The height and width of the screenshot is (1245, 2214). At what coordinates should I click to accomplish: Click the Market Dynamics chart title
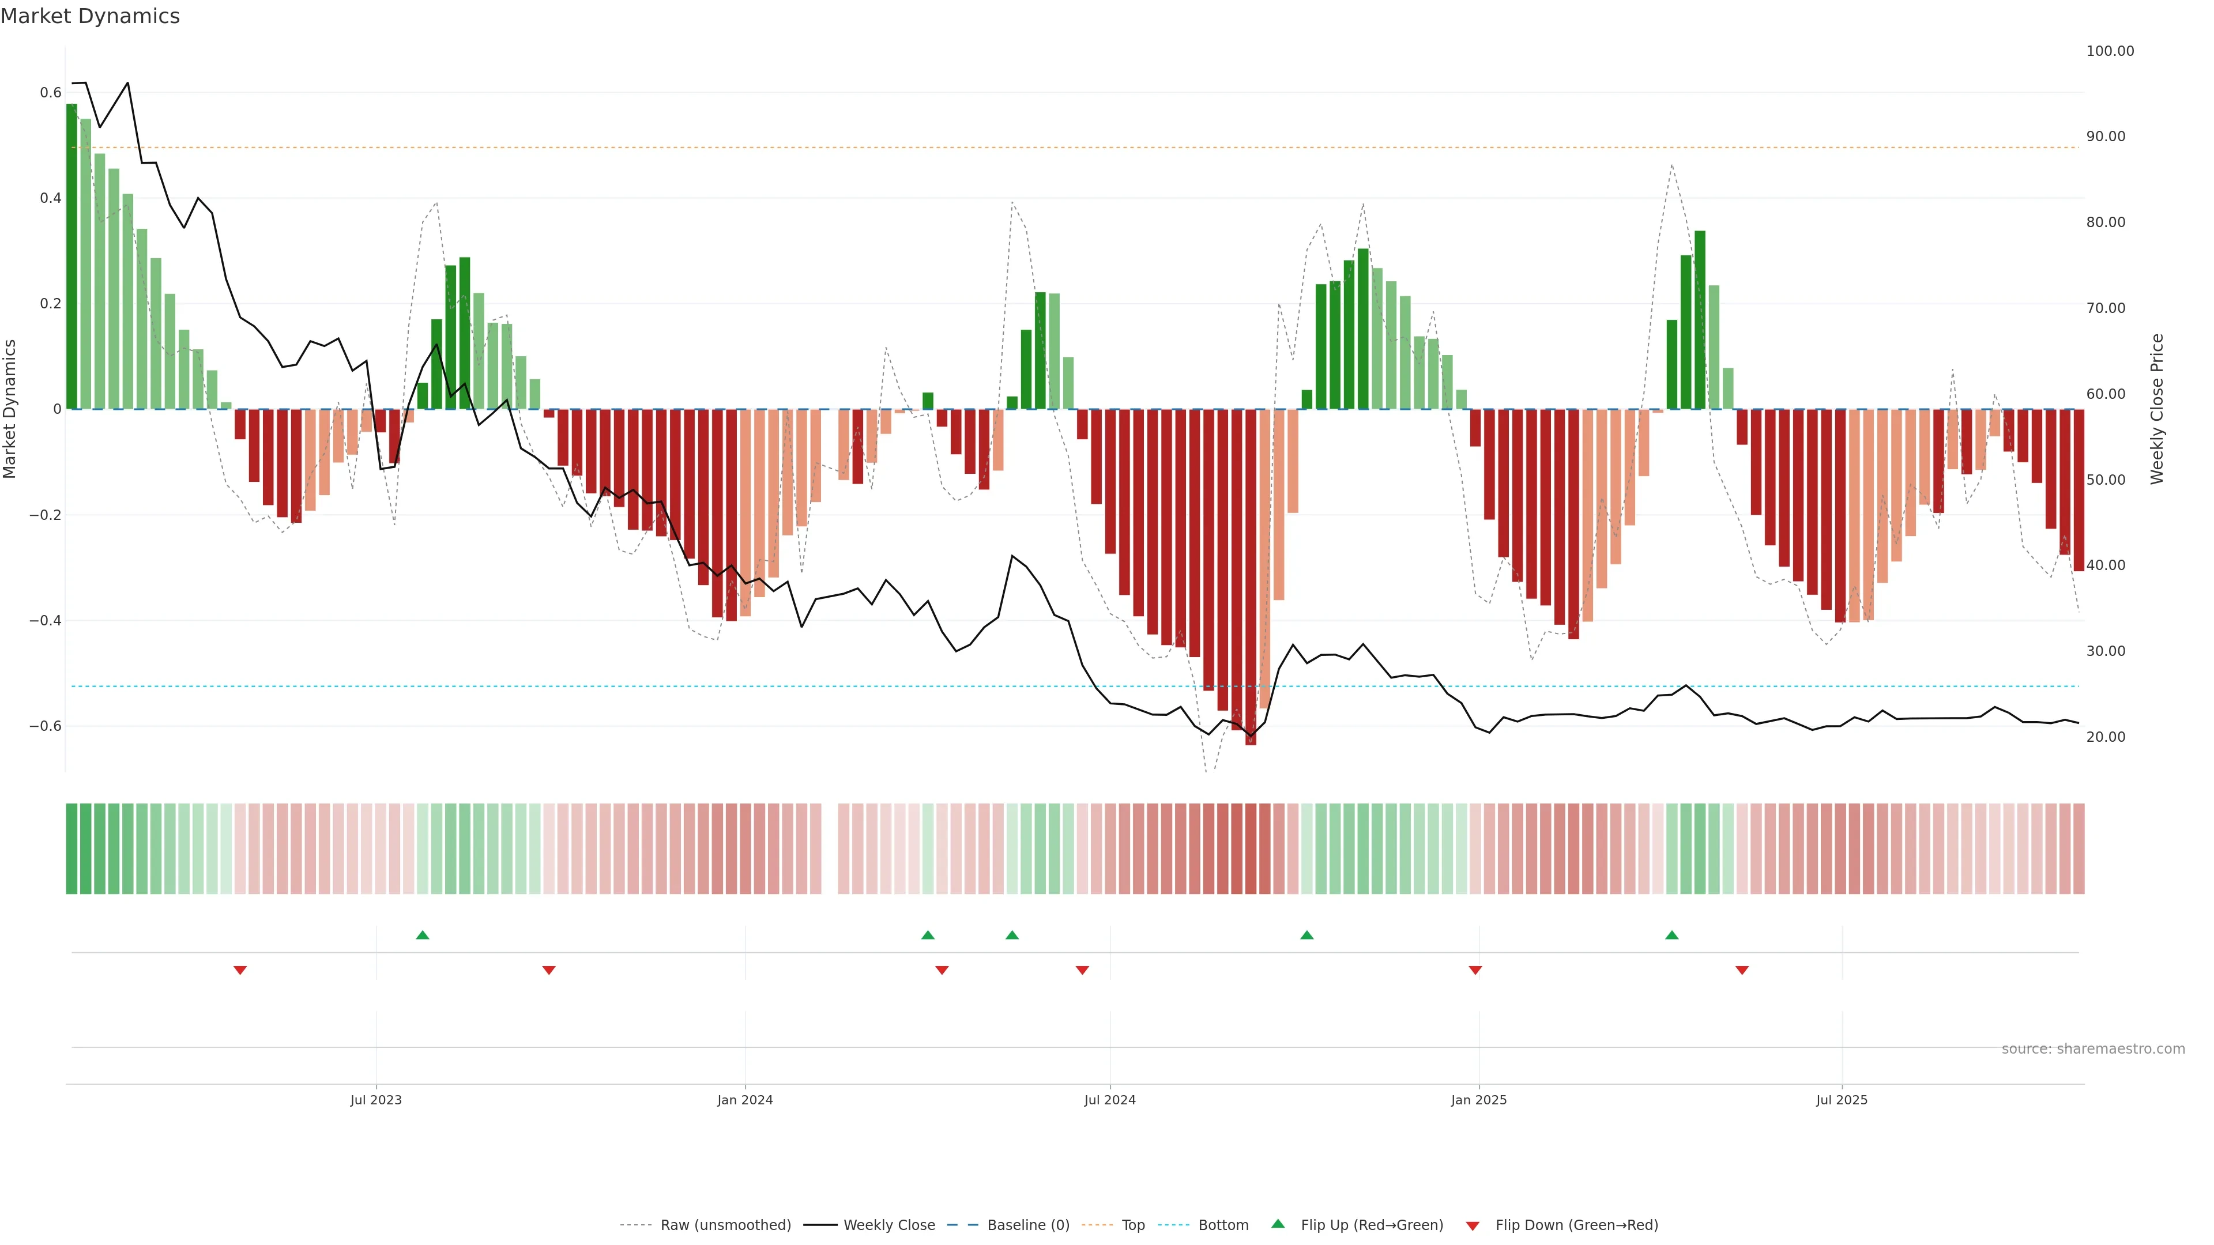pos(91,16)
